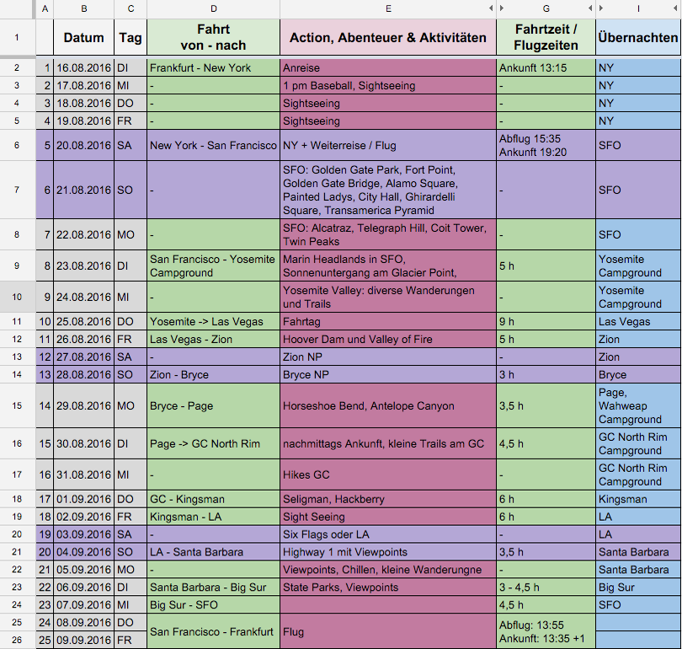Click the unhide arrow on column G's right edge
The height and width of the screenshot is (649, 682).
(x=590, y=8)
